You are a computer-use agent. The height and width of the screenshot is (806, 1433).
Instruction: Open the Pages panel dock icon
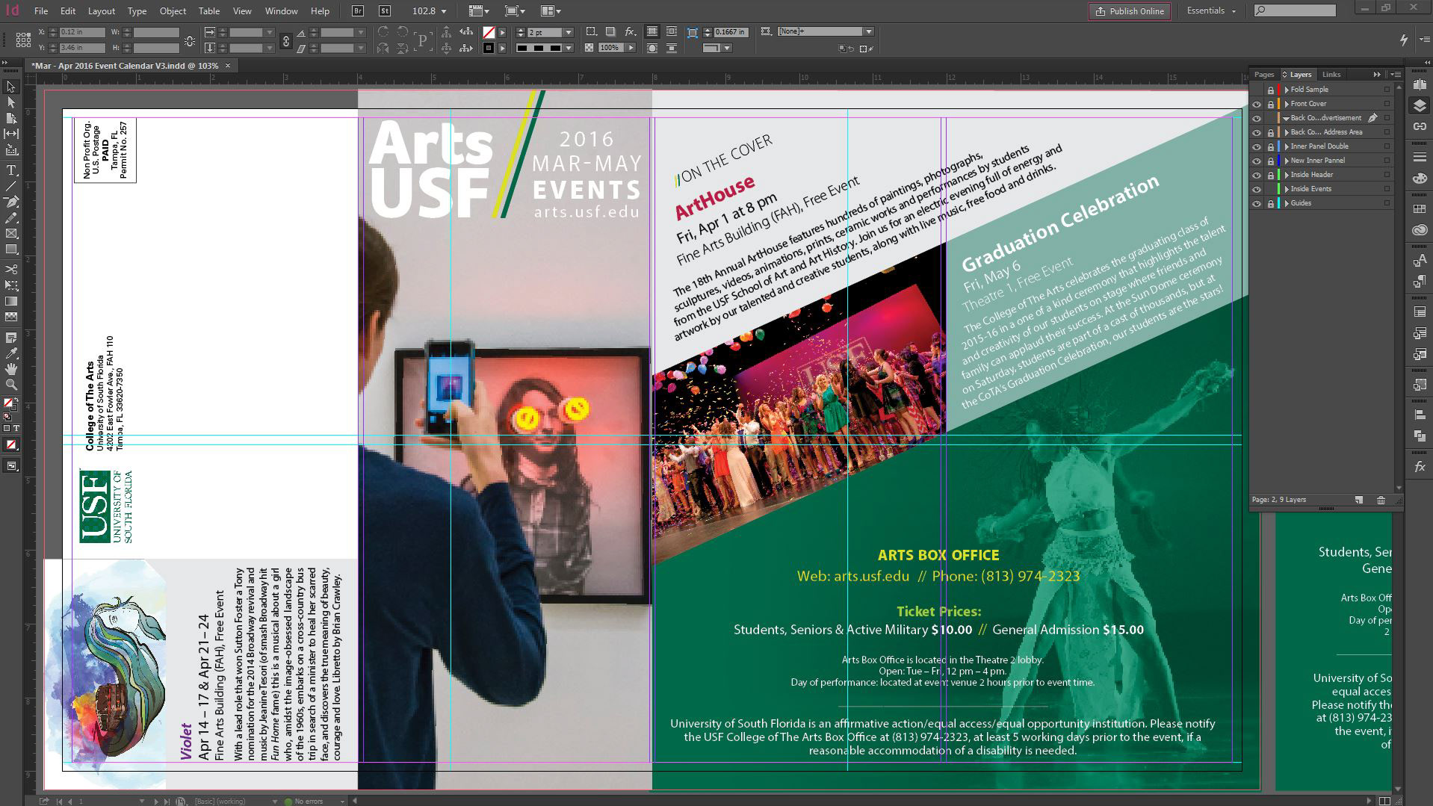pyautogui.click(x=1420, y=85)
